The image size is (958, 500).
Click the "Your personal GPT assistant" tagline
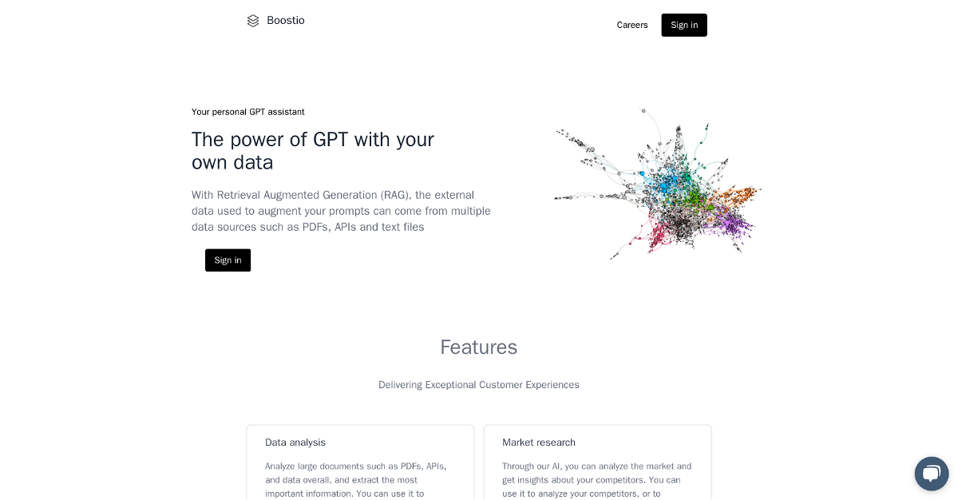(x=248, y=112)
